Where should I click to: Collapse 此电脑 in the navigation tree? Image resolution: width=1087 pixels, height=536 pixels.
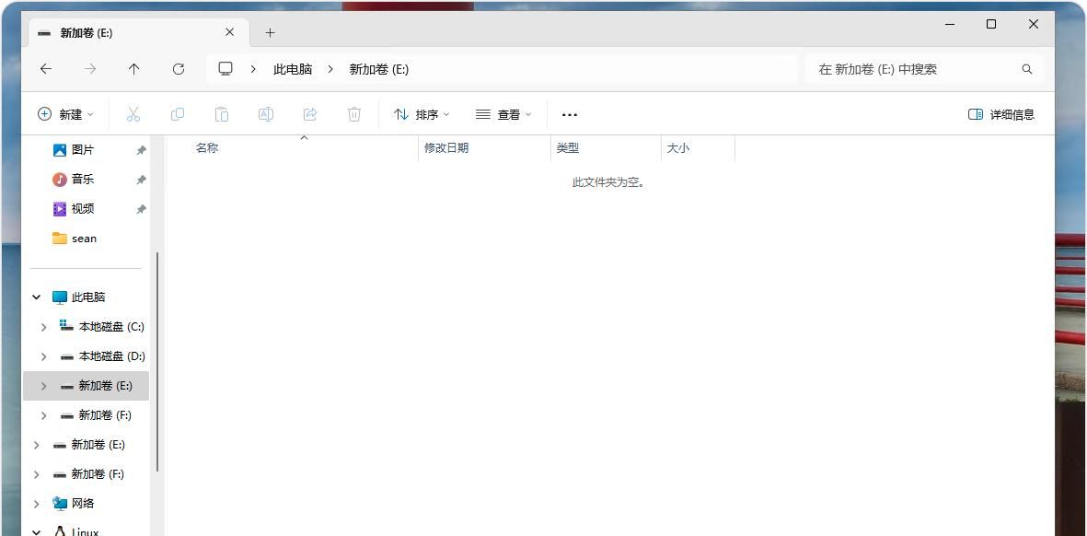pos(36,297)
